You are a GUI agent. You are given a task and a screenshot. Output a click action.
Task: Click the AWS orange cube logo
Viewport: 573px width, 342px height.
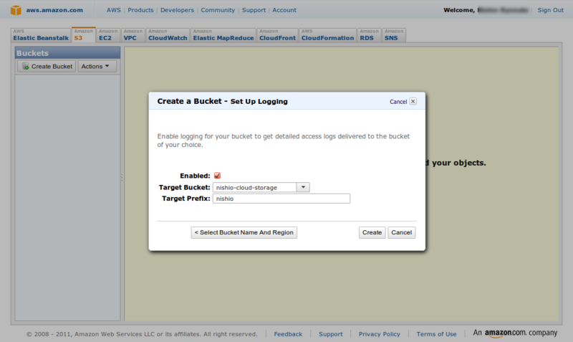coord(16,10)
